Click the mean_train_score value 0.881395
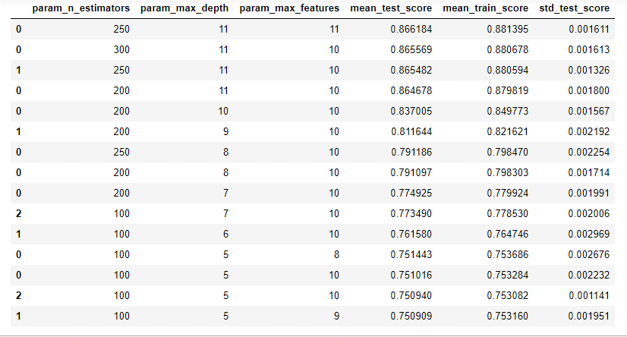This screenshot has width=627, height=337. pyautogui.click(x=508, y=30)
